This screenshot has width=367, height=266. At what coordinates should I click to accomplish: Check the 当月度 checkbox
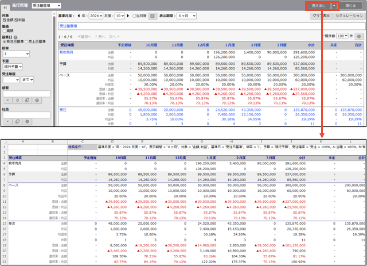[x=134, y=16]
